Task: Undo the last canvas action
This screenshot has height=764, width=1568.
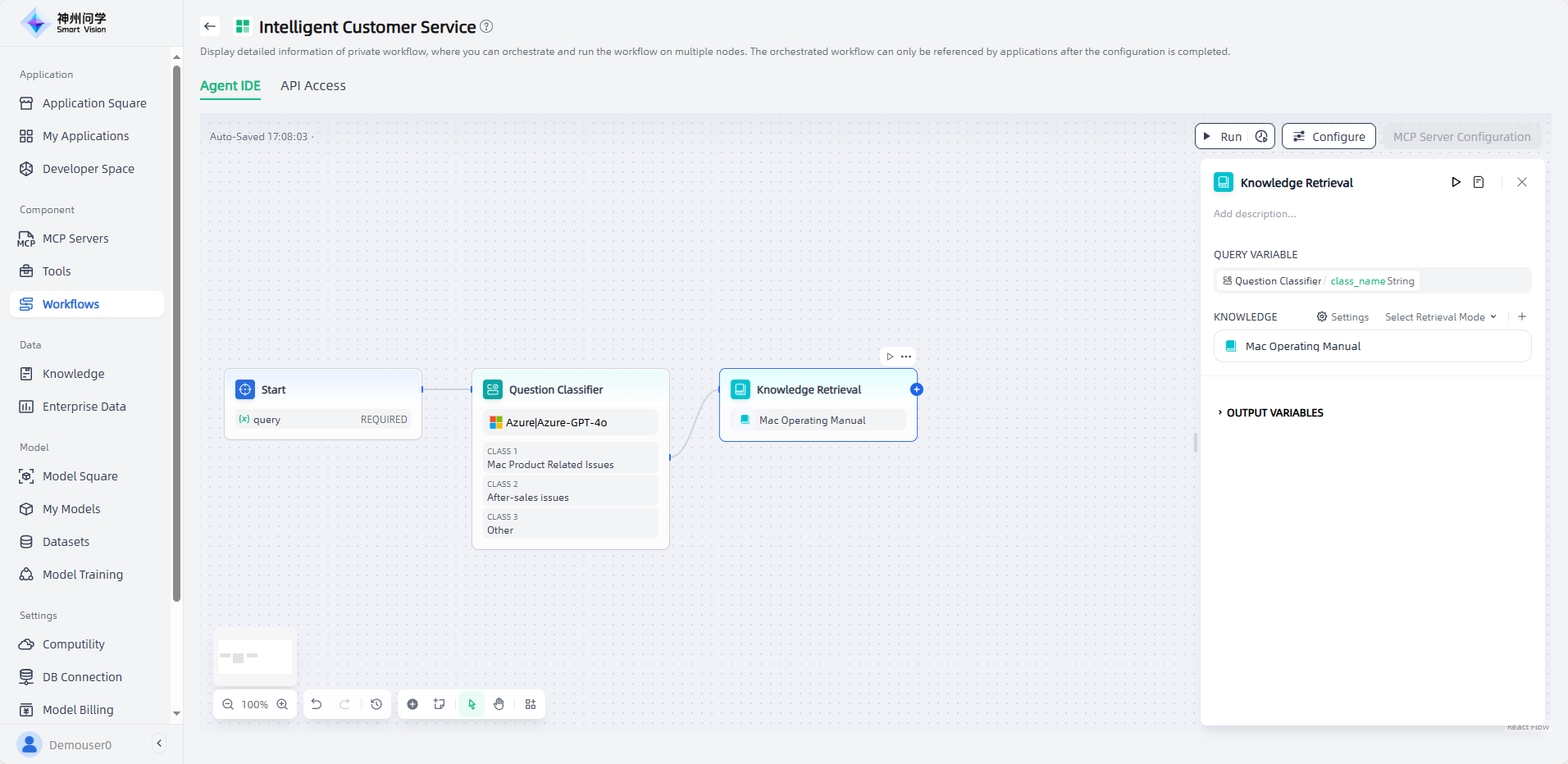Action: 317,704
